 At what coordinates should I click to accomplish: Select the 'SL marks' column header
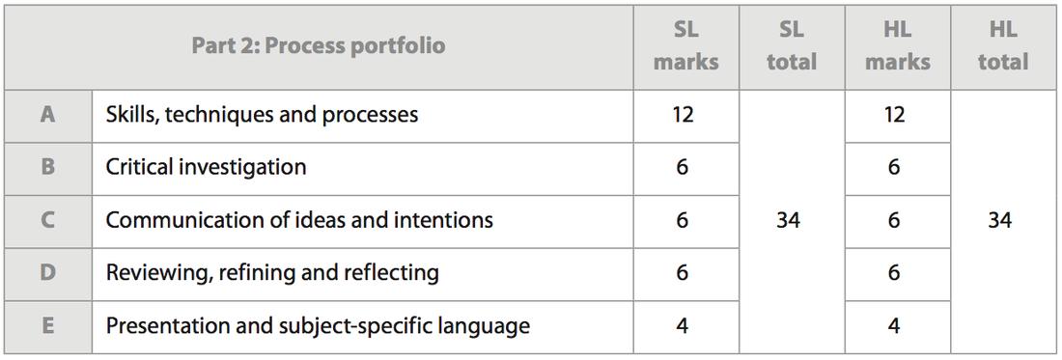tap(686, 46)
